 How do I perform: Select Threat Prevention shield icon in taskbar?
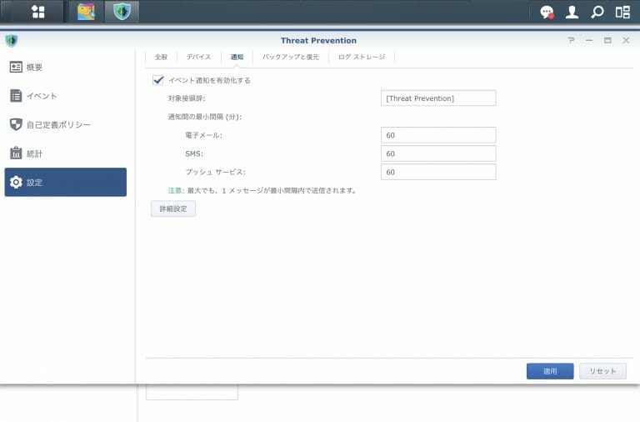122,12
